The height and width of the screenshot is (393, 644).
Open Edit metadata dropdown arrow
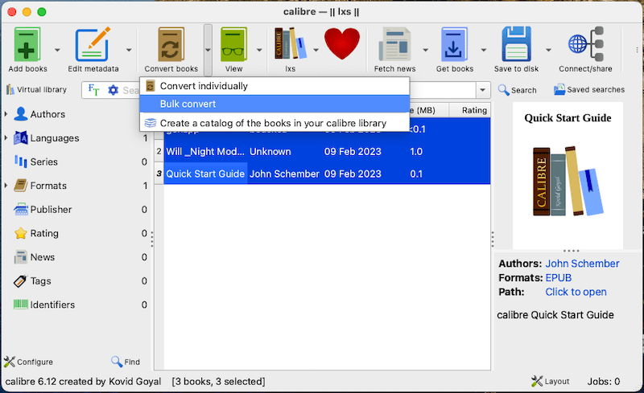click(129, 50)
